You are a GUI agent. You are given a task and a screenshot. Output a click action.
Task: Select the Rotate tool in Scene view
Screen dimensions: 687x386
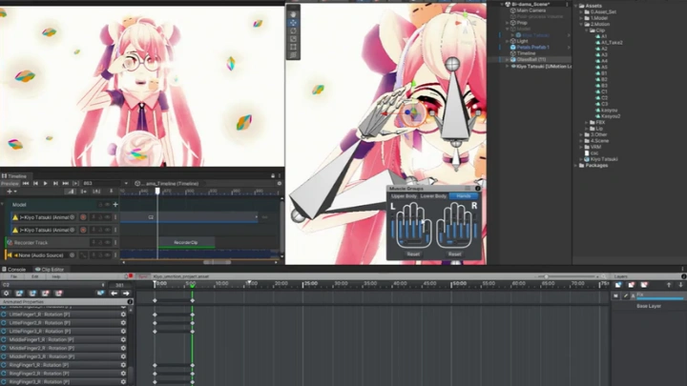(x=293, y=31)
